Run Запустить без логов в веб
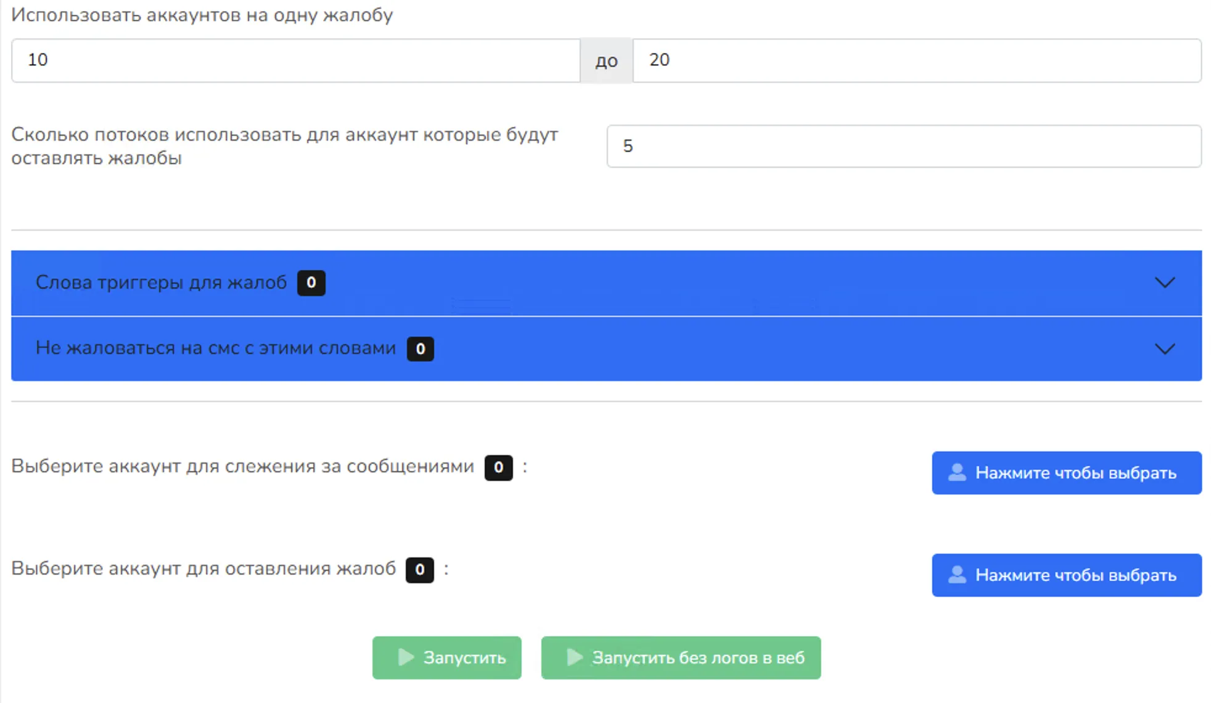The image size is (1211, 703). (681, 657)
